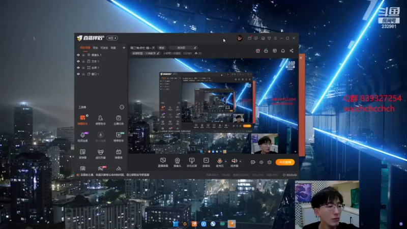The width and height of the screenshot is (407, 229).
Task: Hide the 全屏 1 source
Action: click(x=78, y=68)
